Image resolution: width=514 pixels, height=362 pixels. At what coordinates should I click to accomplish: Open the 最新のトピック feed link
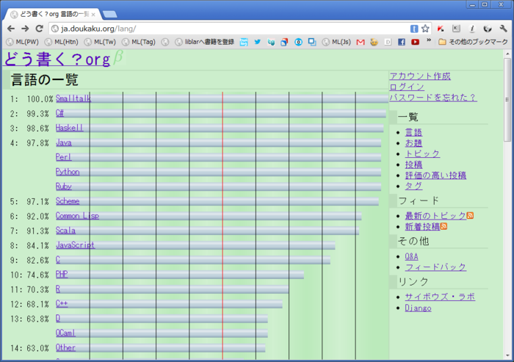(x=435, y=215)
